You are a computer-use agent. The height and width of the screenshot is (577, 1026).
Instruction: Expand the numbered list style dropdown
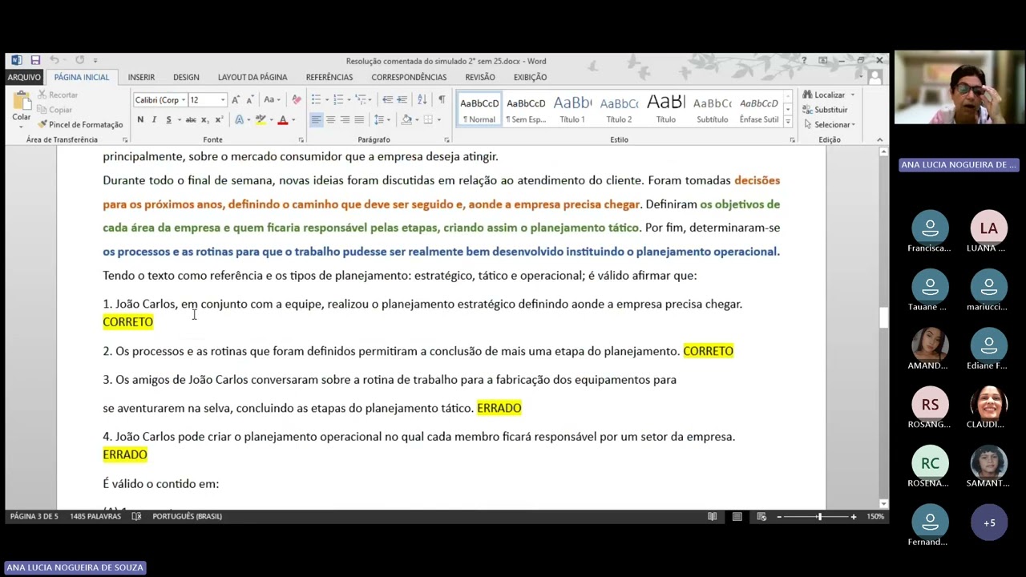coord(349,100)
